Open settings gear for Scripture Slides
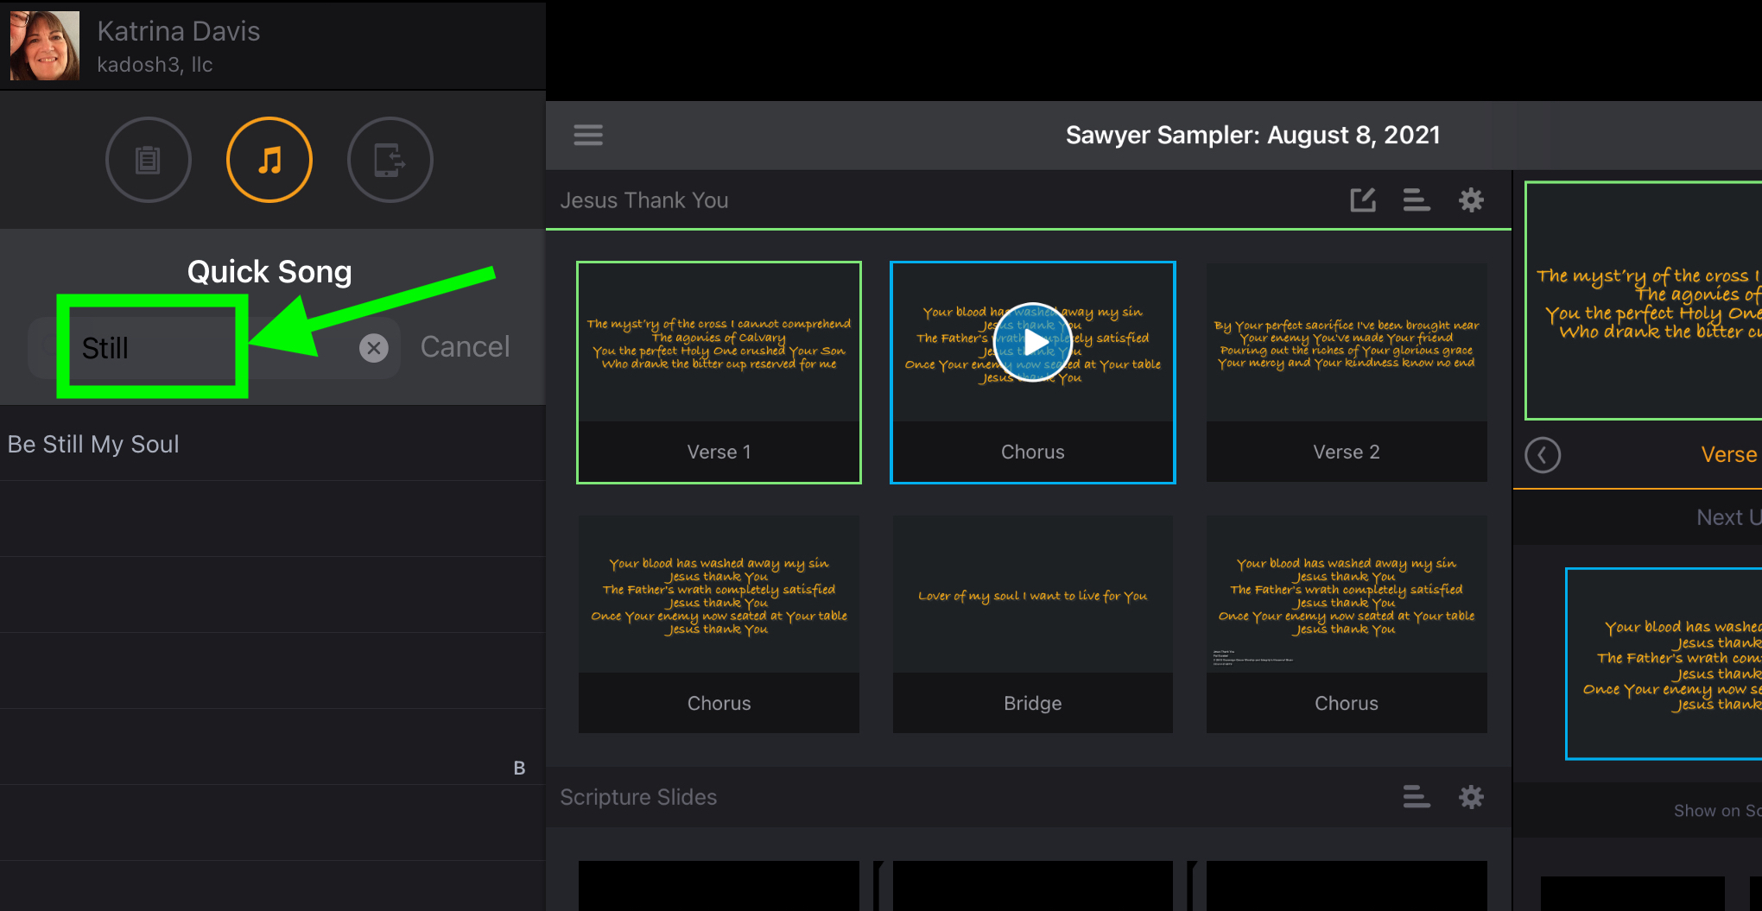 coord(1471,797)
